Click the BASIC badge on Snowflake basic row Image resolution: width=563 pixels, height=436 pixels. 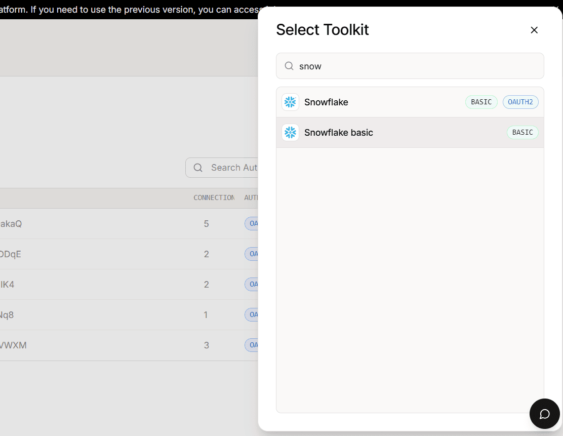click(522, 133)
